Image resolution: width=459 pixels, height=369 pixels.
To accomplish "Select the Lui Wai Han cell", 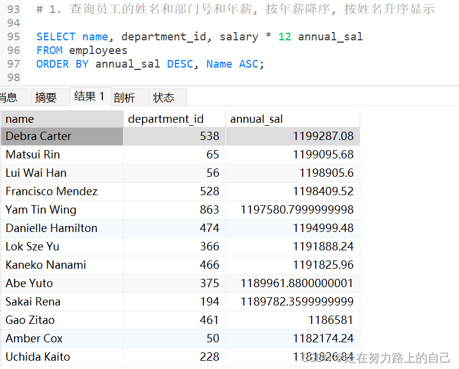I will [x=62, y=173].
